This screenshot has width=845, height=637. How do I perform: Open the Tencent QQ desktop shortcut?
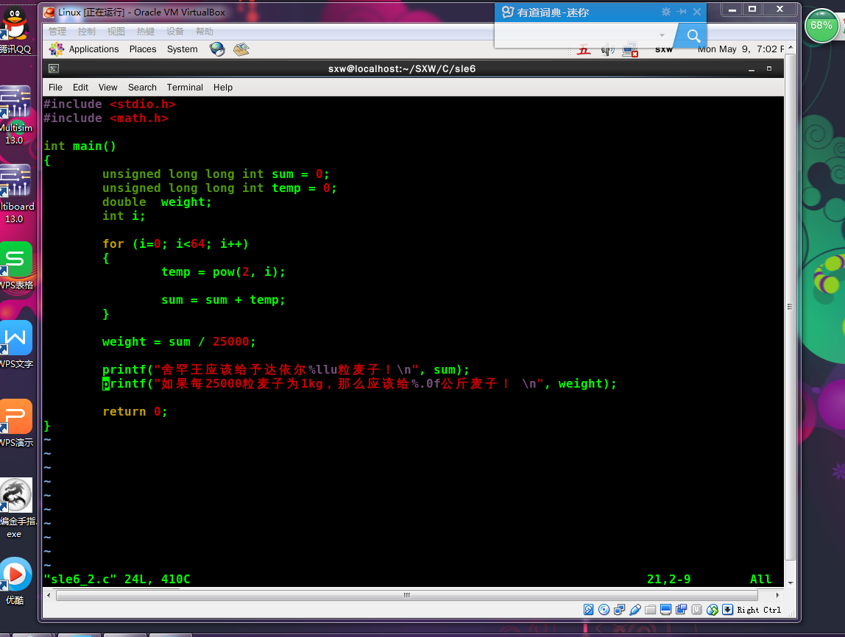16,29
